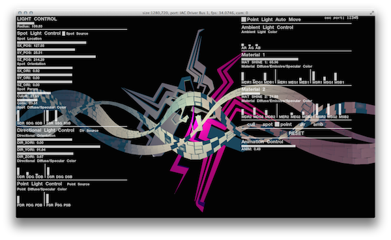Toggle the amb light option
391x240 pixels.
coord(318,125)
